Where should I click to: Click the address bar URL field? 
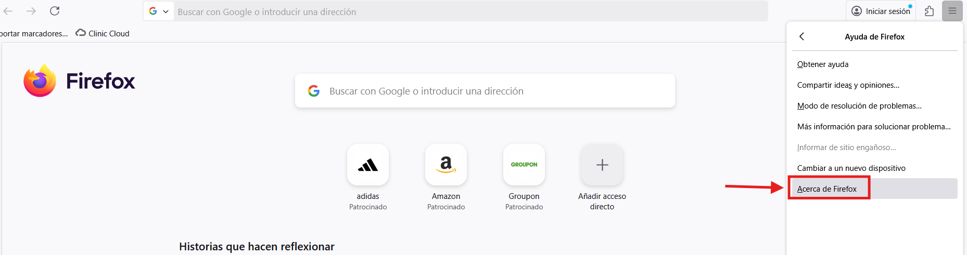[x=468, y=11]
